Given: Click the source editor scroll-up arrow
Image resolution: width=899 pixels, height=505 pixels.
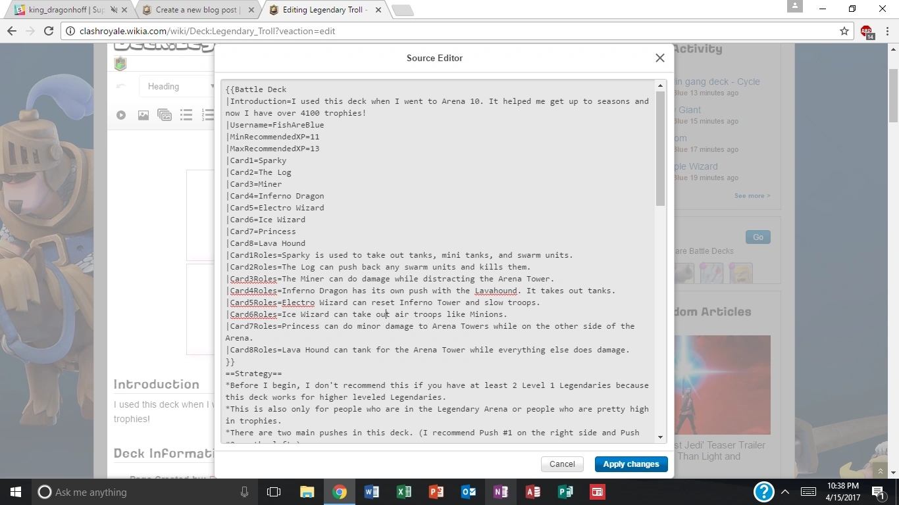Looking at the screenshot, I should [660, 86].
